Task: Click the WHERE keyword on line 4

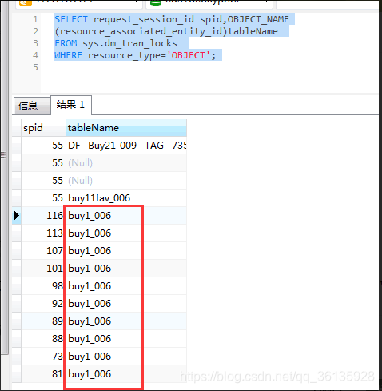Action: (x=68, y=55)
